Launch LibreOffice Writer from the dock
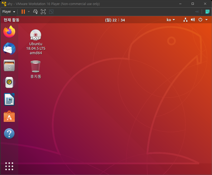The height and width of the screenshot is (175, 212). coord(9,99)
